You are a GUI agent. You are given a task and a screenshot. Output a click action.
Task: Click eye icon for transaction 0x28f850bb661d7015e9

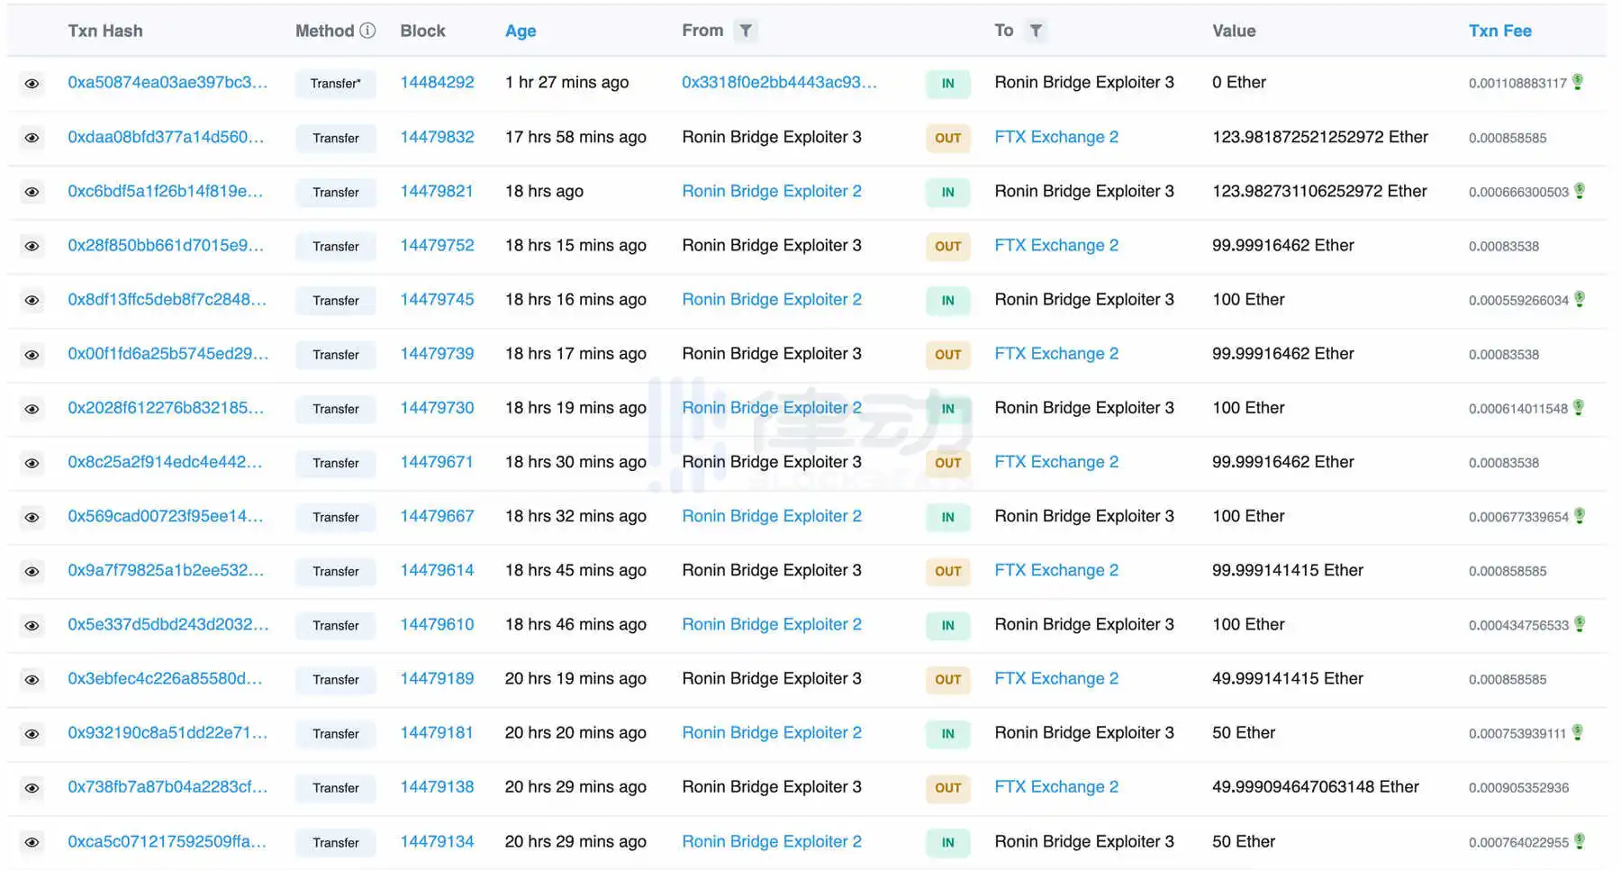coord(32,246)
